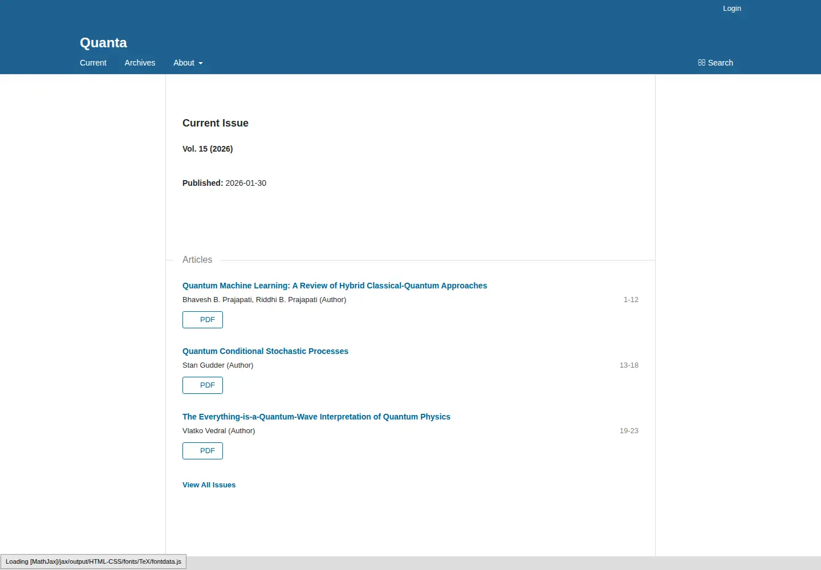Select page range 1-12
821x570 pixels.
(x=631, y=300)
